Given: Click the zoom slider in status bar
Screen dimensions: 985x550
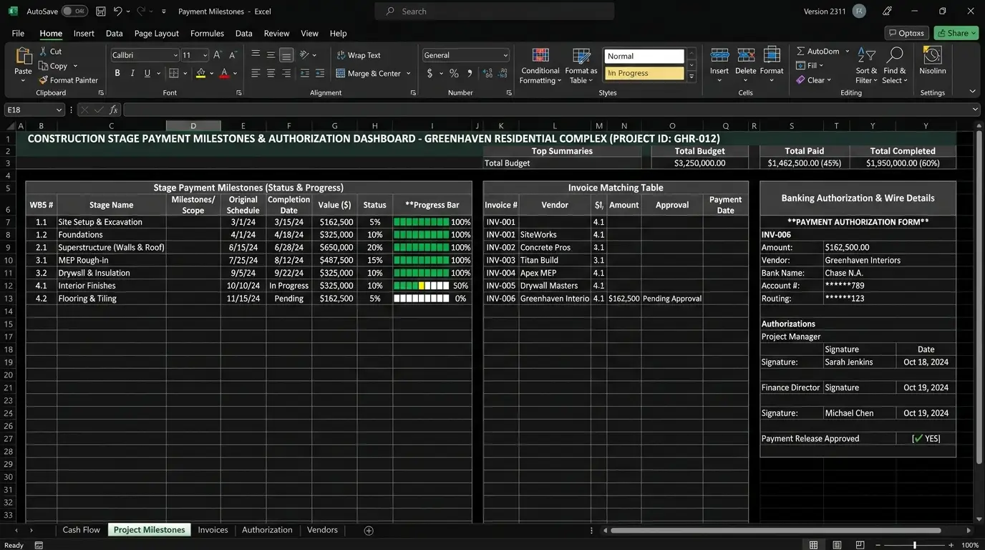Looking at the screenshot, I should pyautogui.click(x=914, y=545).
